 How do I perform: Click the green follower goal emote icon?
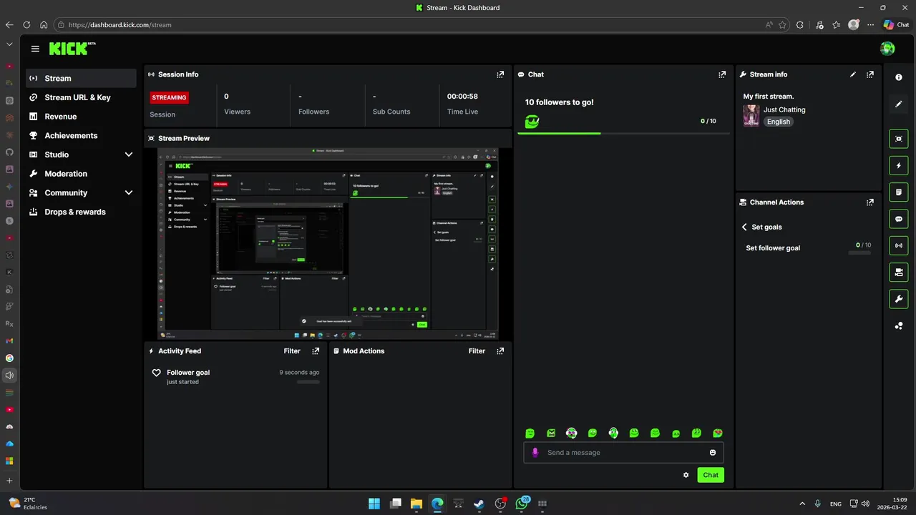532,122
